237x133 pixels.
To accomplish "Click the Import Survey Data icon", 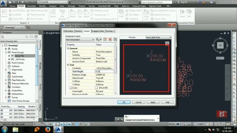I will tap(28, 11).
